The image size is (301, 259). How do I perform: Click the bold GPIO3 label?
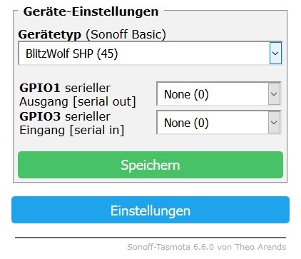40,116
